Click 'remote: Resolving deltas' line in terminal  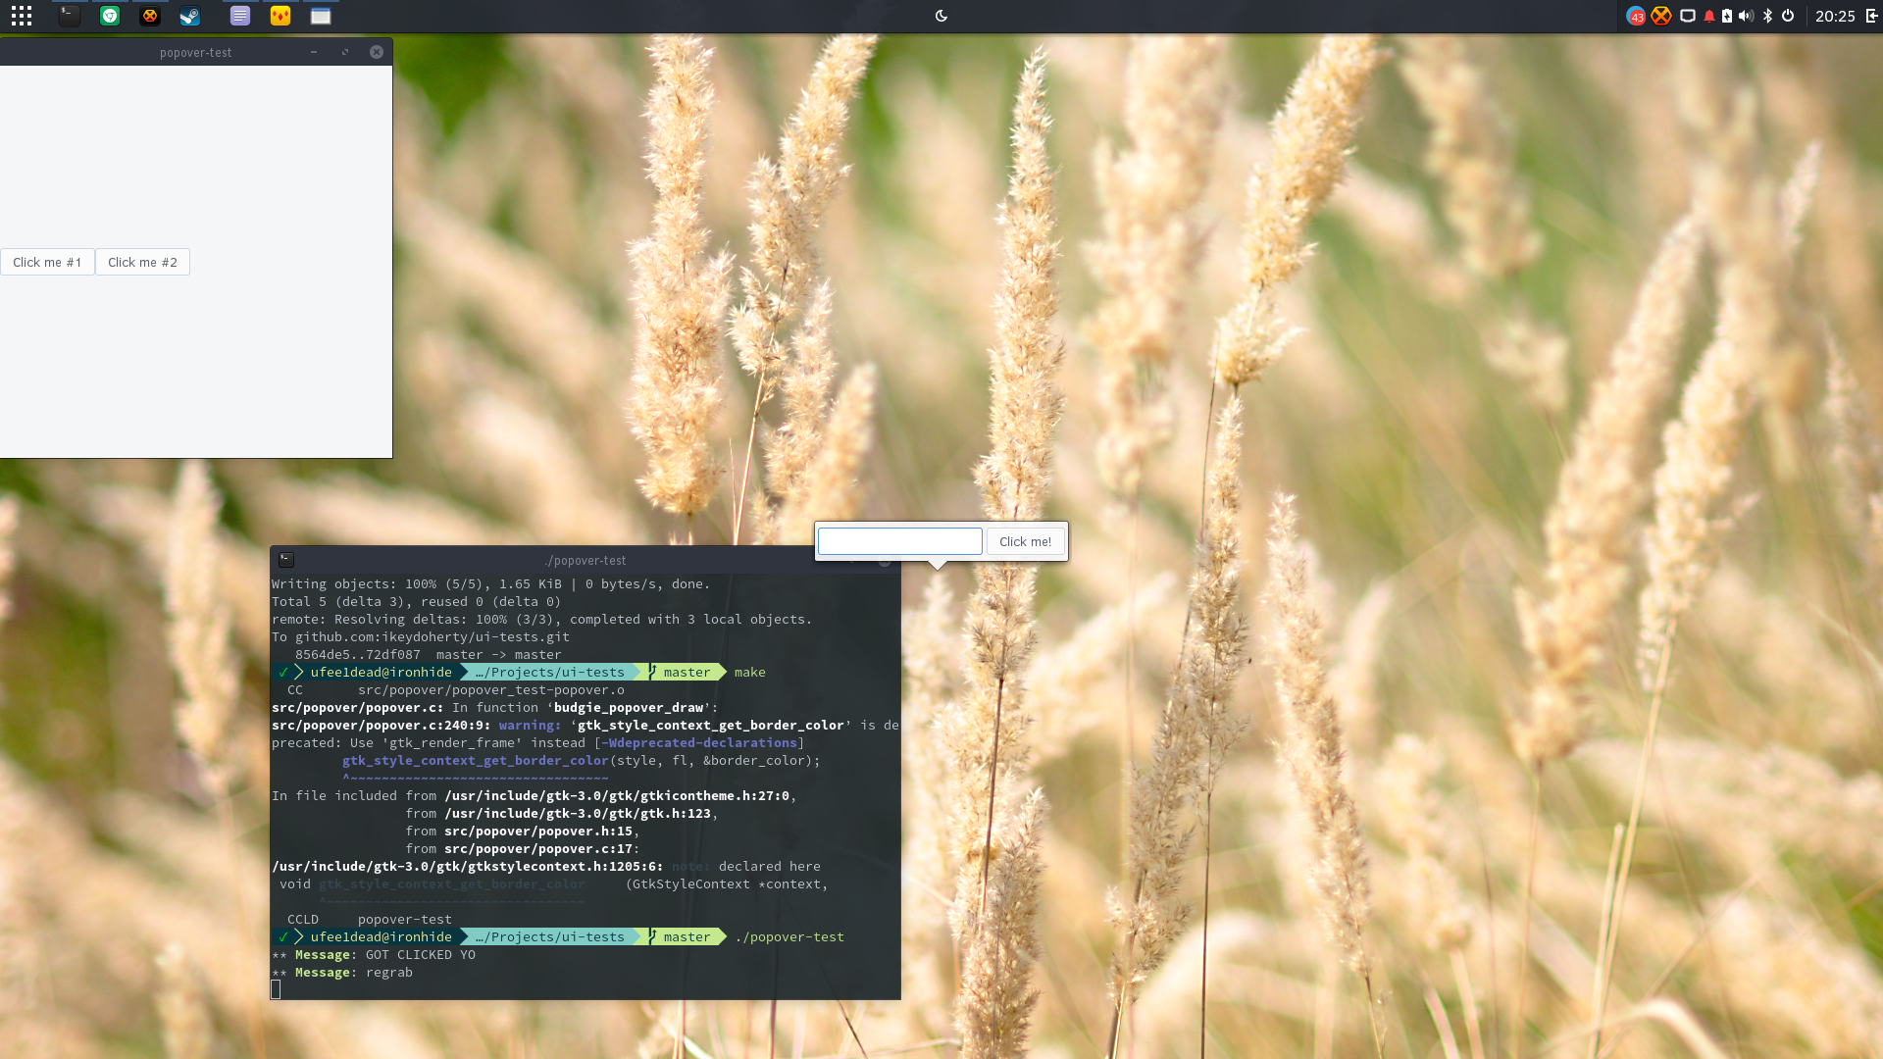tap(542, 620)
